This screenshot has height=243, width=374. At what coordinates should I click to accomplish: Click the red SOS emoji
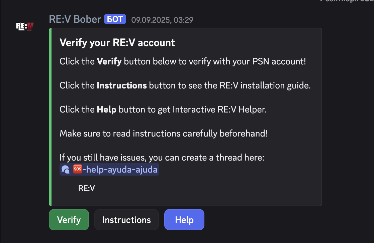pos(77,170)
